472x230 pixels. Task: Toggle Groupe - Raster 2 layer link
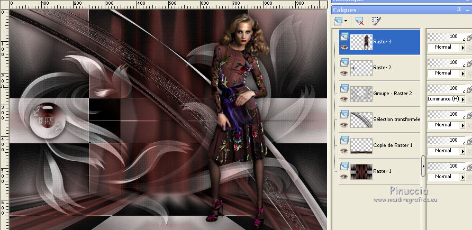[x=469, y=89]
